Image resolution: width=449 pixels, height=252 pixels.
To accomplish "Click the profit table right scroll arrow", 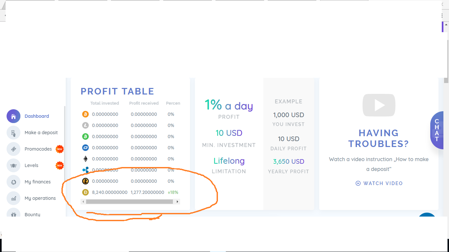I will (x=178, y=201).
